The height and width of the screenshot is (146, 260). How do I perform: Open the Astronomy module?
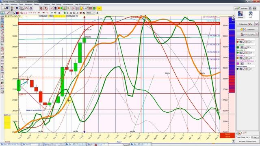coord(248,30)
